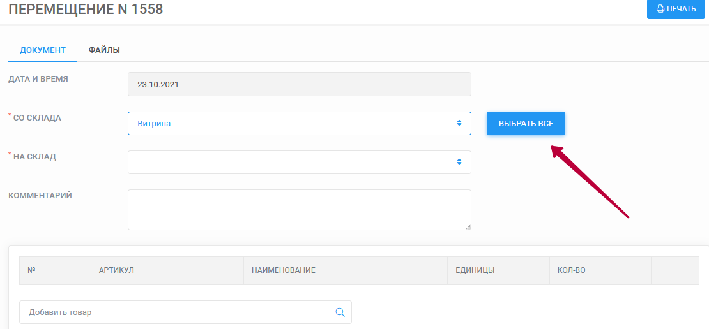Focus the КОММЕНТАРИЙ text area
This screenshot has width=709, height=329.
(300, 209)
